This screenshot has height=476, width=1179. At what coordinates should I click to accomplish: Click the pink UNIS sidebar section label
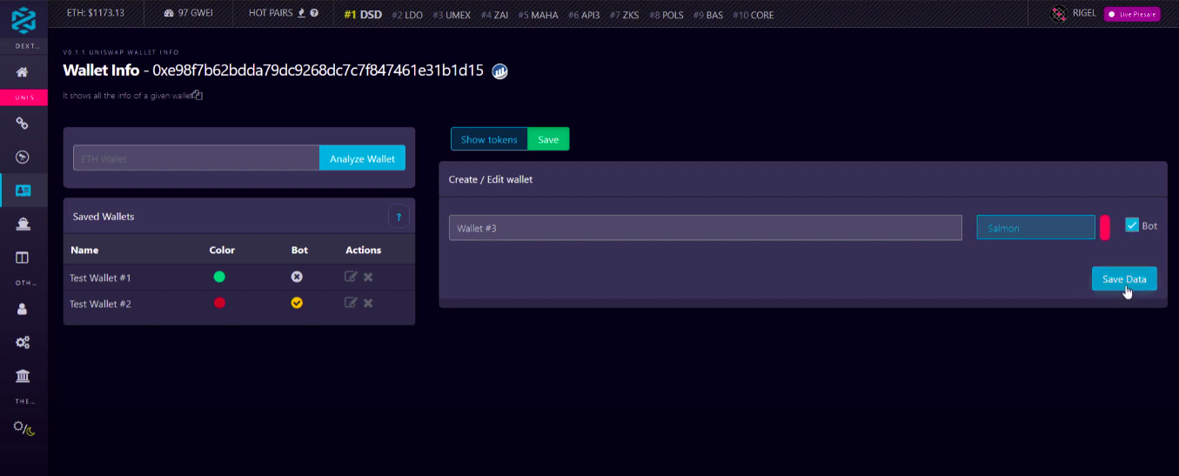point(23,97)
